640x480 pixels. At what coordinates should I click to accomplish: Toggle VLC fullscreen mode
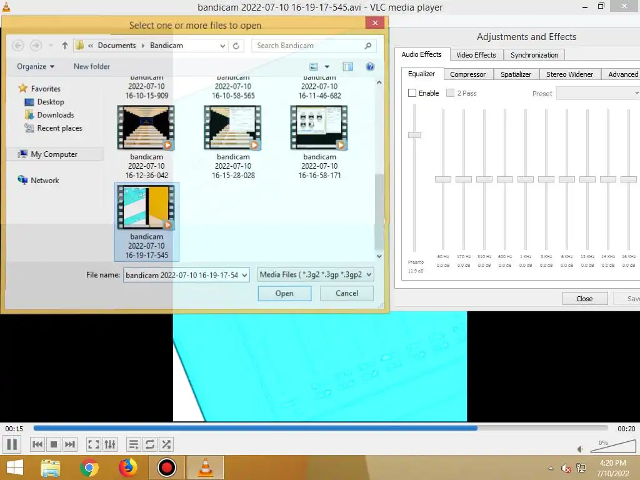[94, 444]
